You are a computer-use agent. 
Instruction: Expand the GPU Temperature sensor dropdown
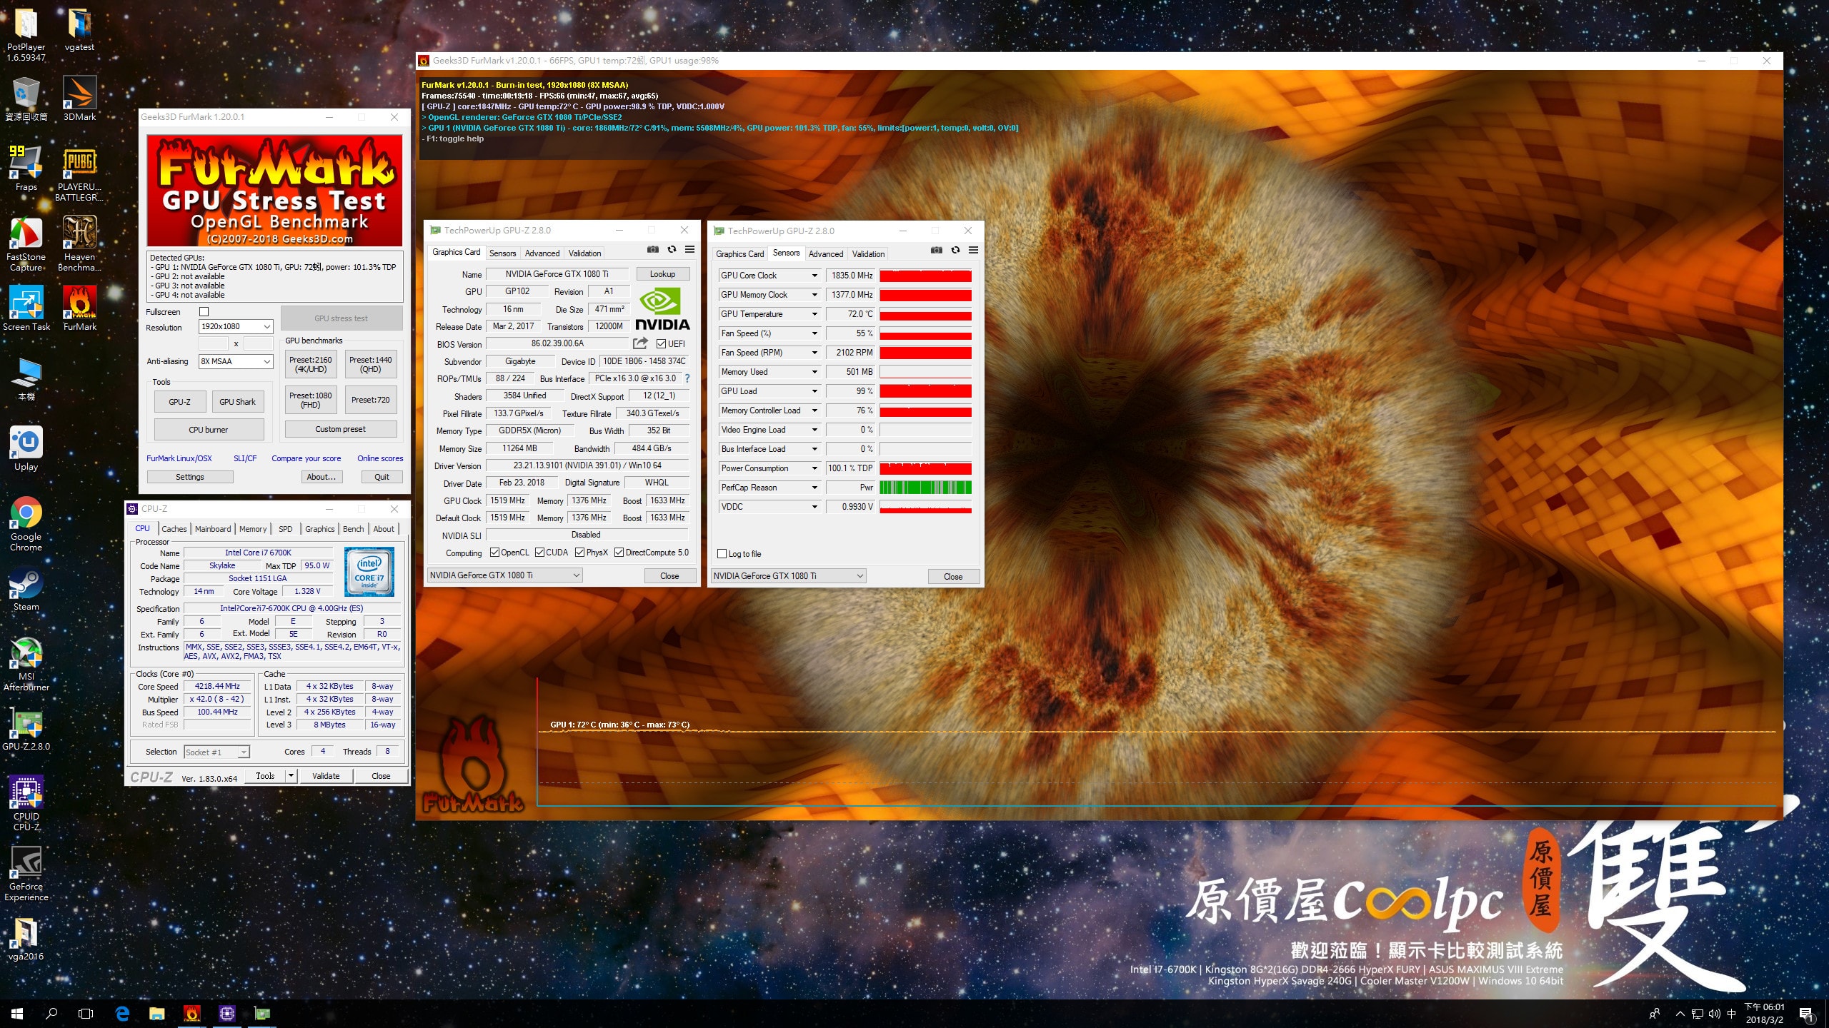[814, 314]
